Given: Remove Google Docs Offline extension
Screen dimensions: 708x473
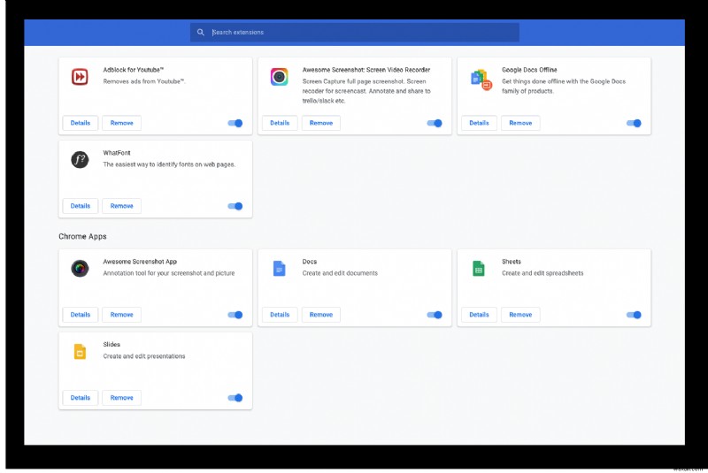Looking at the screenshot, I should click(520, 123).
